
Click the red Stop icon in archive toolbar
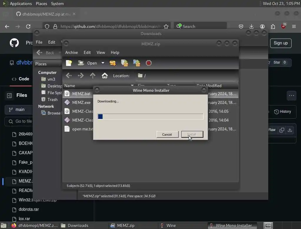[x=148, y=63]
